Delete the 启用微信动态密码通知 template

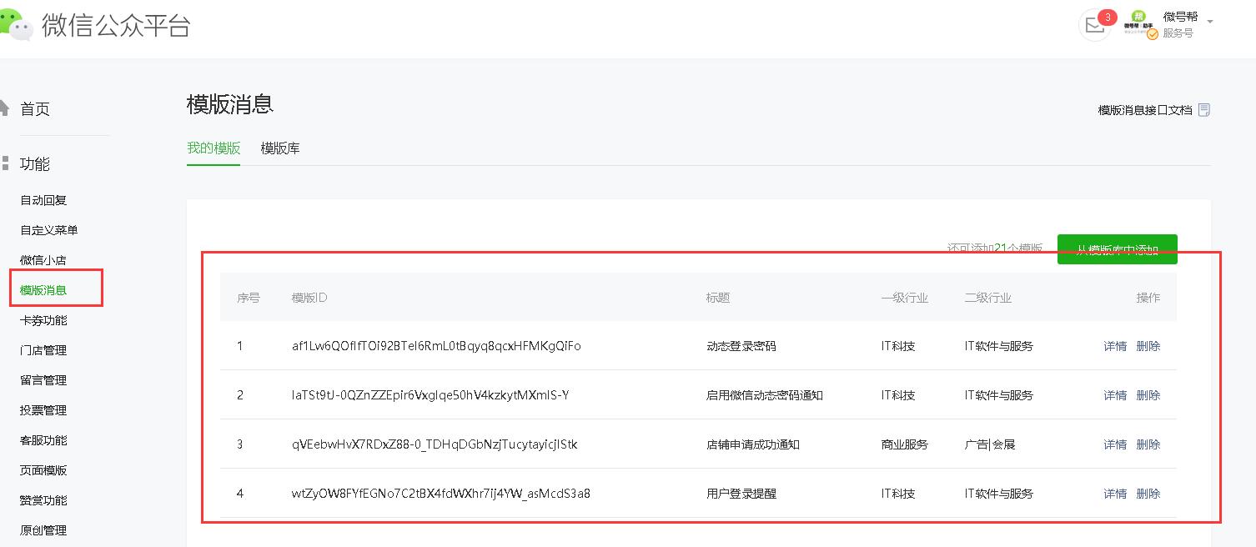click(x=1148, y=395)
